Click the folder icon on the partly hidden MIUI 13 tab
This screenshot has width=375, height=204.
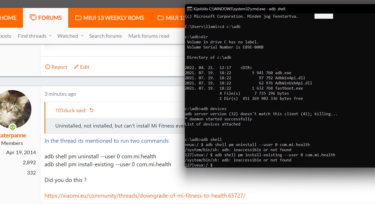pyautogui.click(x=160, y=18)
